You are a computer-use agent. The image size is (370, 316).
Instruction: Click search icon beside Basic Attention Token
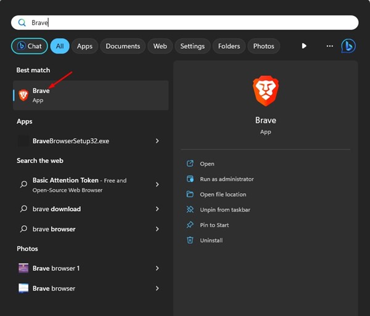point(23,185)
